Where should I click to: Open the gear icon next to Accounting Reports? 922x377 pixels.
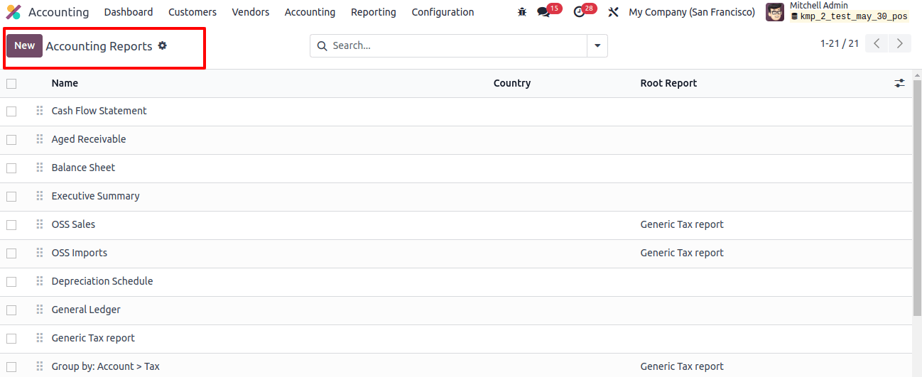click(x=162, y=45)
